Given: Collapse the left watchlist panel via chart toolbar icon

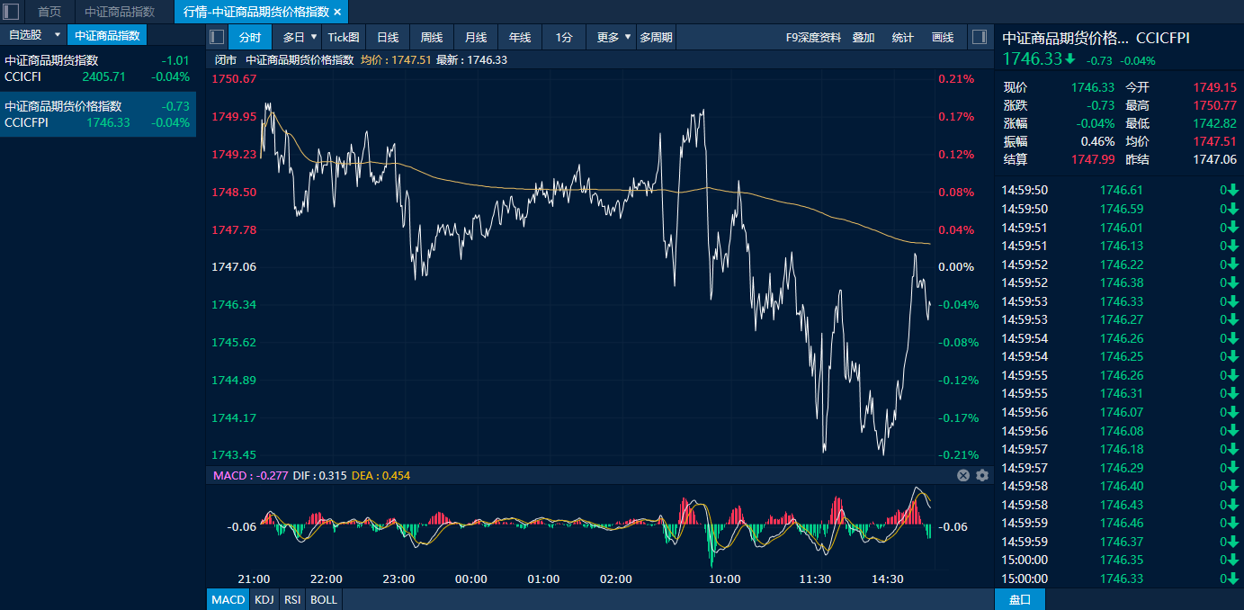Looking at the screenshot, I should (216, 37).
